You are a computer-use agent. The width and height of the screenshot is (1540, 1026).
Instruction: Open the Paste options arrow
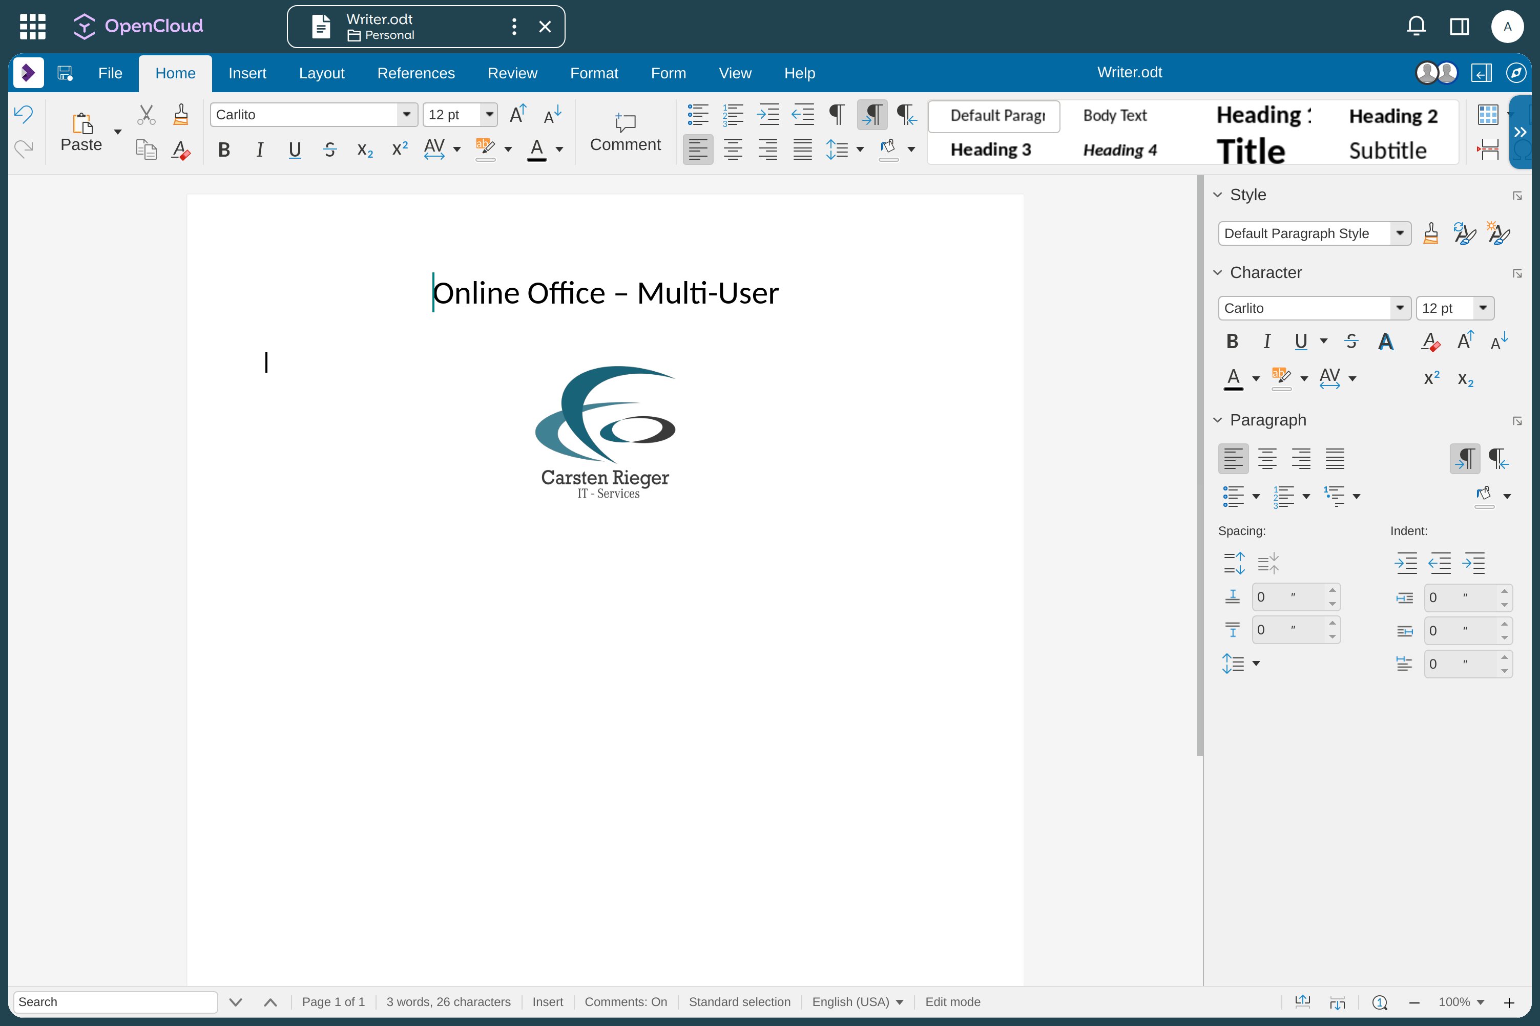coord(118,132)
